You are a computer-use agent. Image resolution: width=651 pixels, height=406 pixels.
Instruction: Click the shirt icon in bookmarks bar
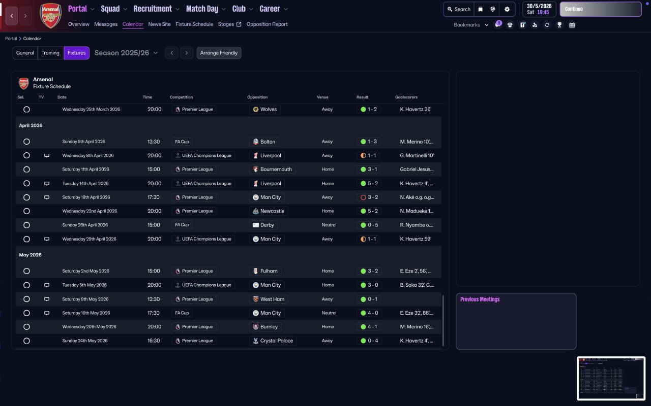510,25
